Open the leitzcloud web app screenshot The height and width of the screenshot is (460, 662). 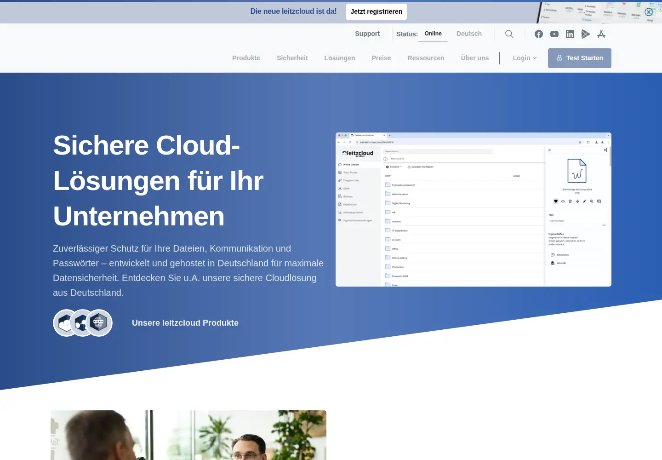click(474, 209)
